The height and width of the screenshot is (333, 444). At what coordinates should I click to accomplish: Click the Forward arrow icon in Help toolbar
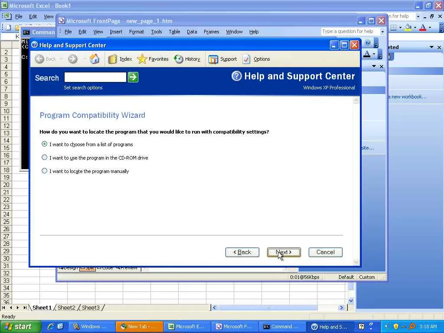click(x=73, y=59)
